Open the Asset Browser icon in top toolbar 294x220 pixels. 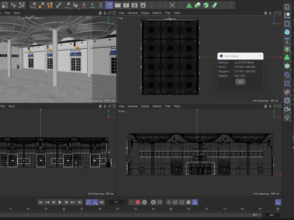[143, 5]
